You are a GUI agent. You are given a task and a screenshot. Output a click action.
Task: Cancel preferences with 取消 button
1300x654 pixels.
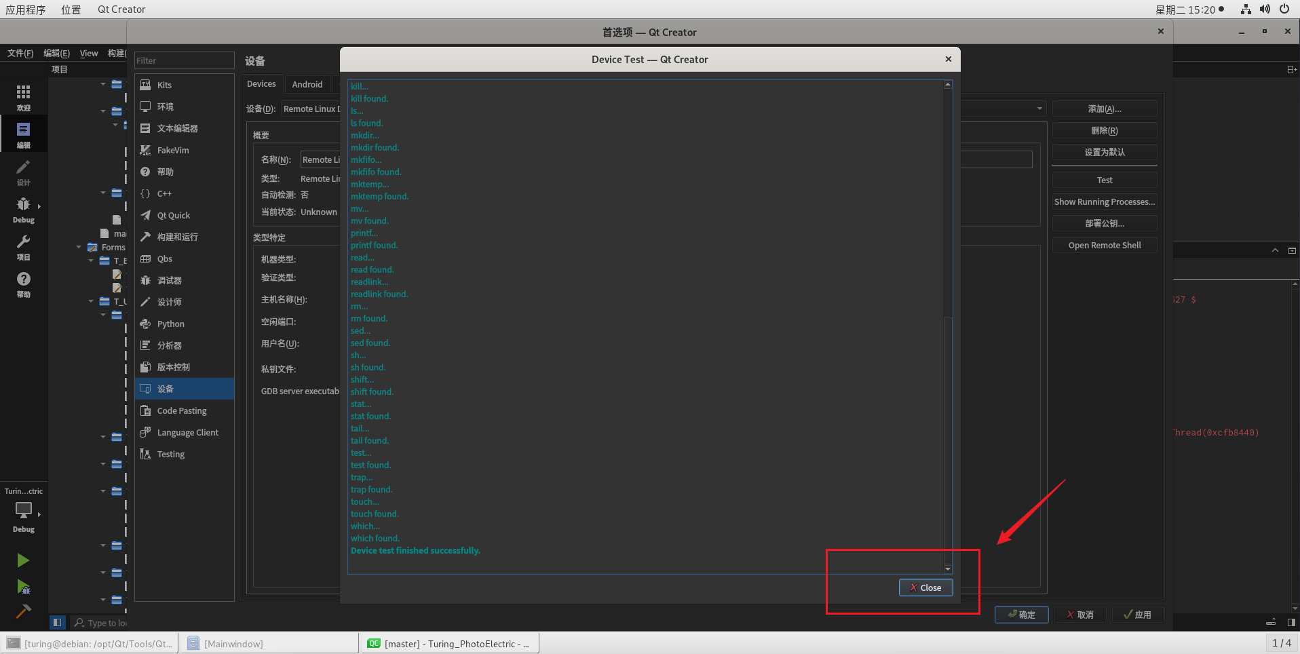tap(1080, 615)
